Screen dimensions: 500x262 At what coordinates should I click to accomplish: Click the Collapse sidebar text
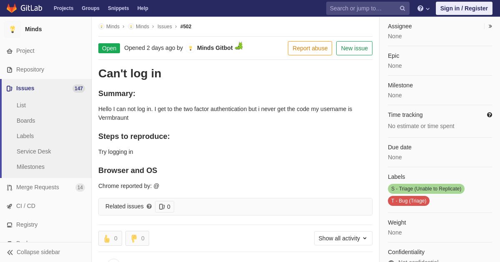pos(38,252)
